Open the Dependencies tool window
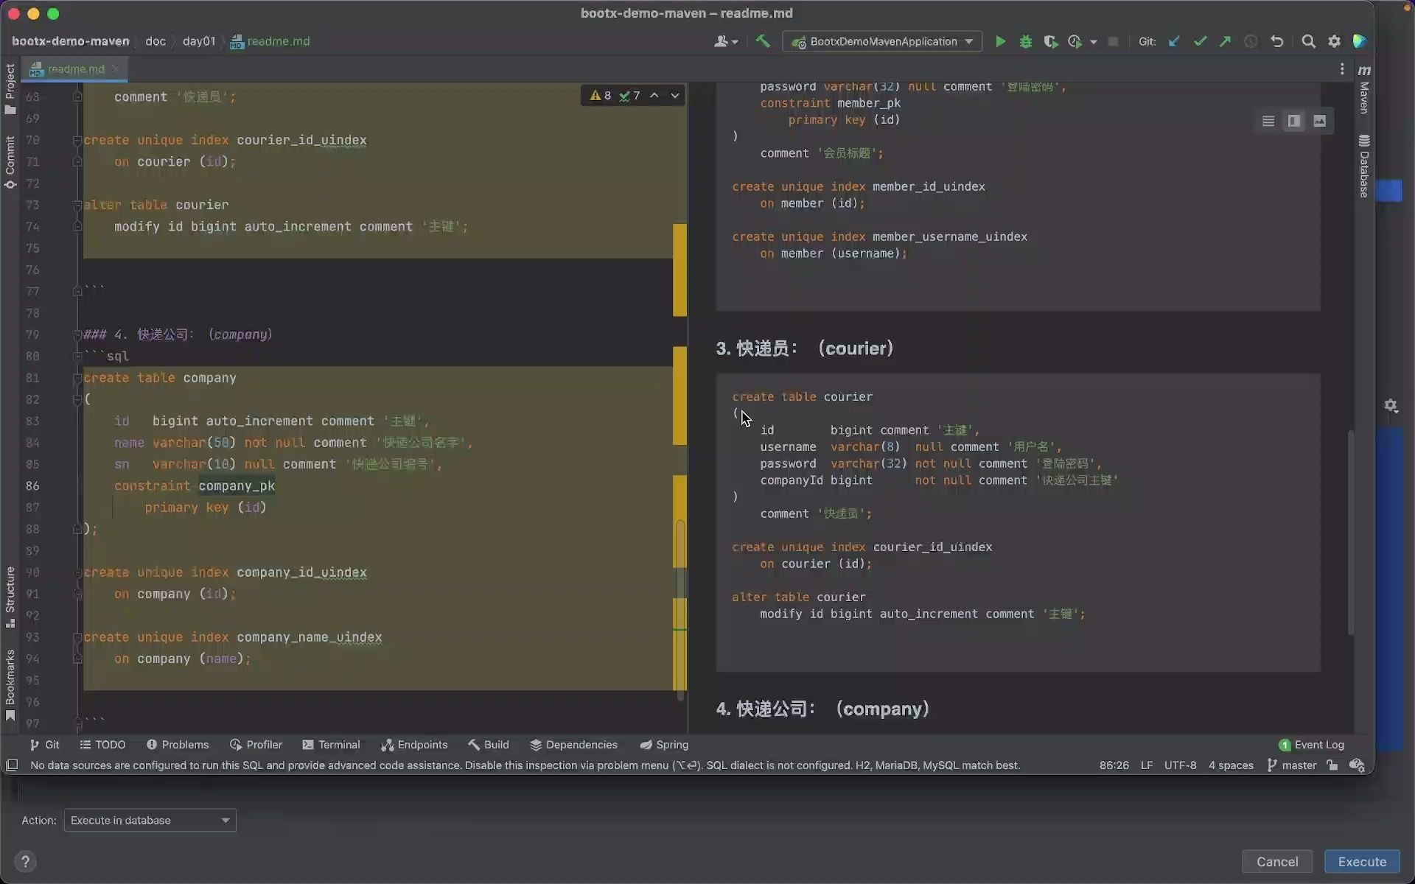Image resolution: width=1415 pixels, height=884 pixels. [x=573, y=745]
